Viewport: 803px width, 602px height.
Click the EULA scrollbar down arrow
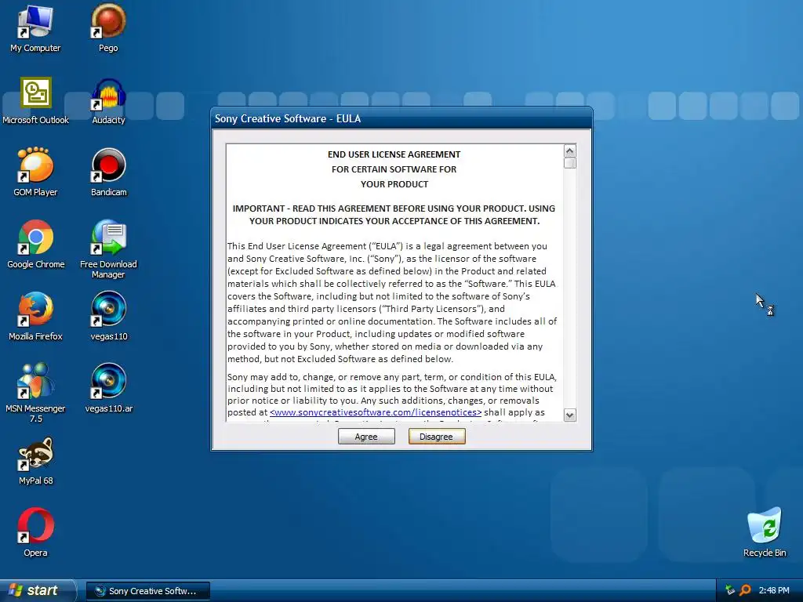click(x=570, y=415)
